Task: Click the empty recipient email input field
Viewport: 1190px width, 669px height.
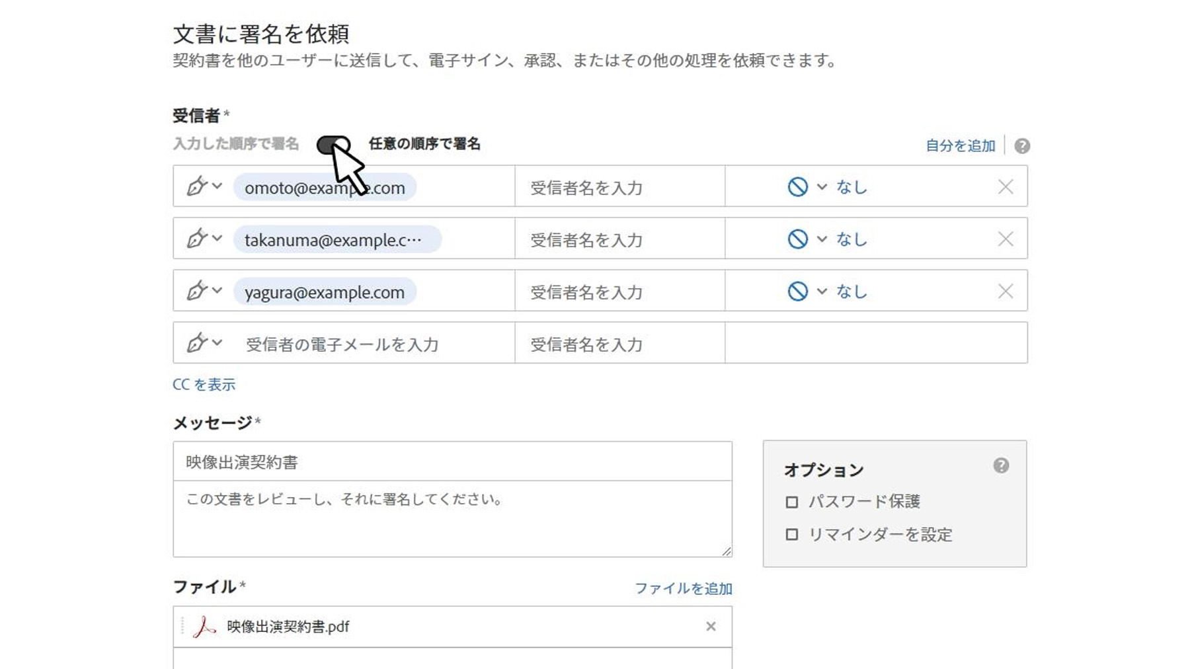Action: [x=370, y=344]
